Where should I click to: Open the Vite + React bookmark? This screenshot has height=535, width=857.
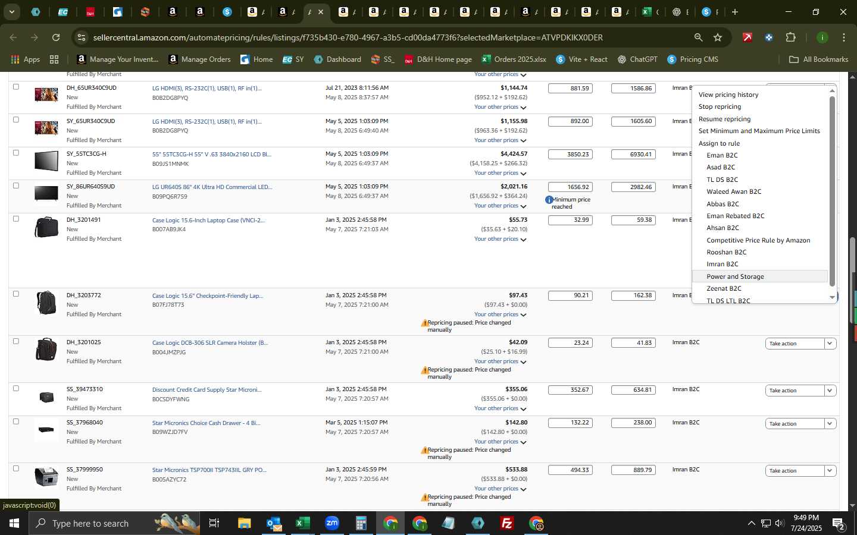click(x=581, y=59)
